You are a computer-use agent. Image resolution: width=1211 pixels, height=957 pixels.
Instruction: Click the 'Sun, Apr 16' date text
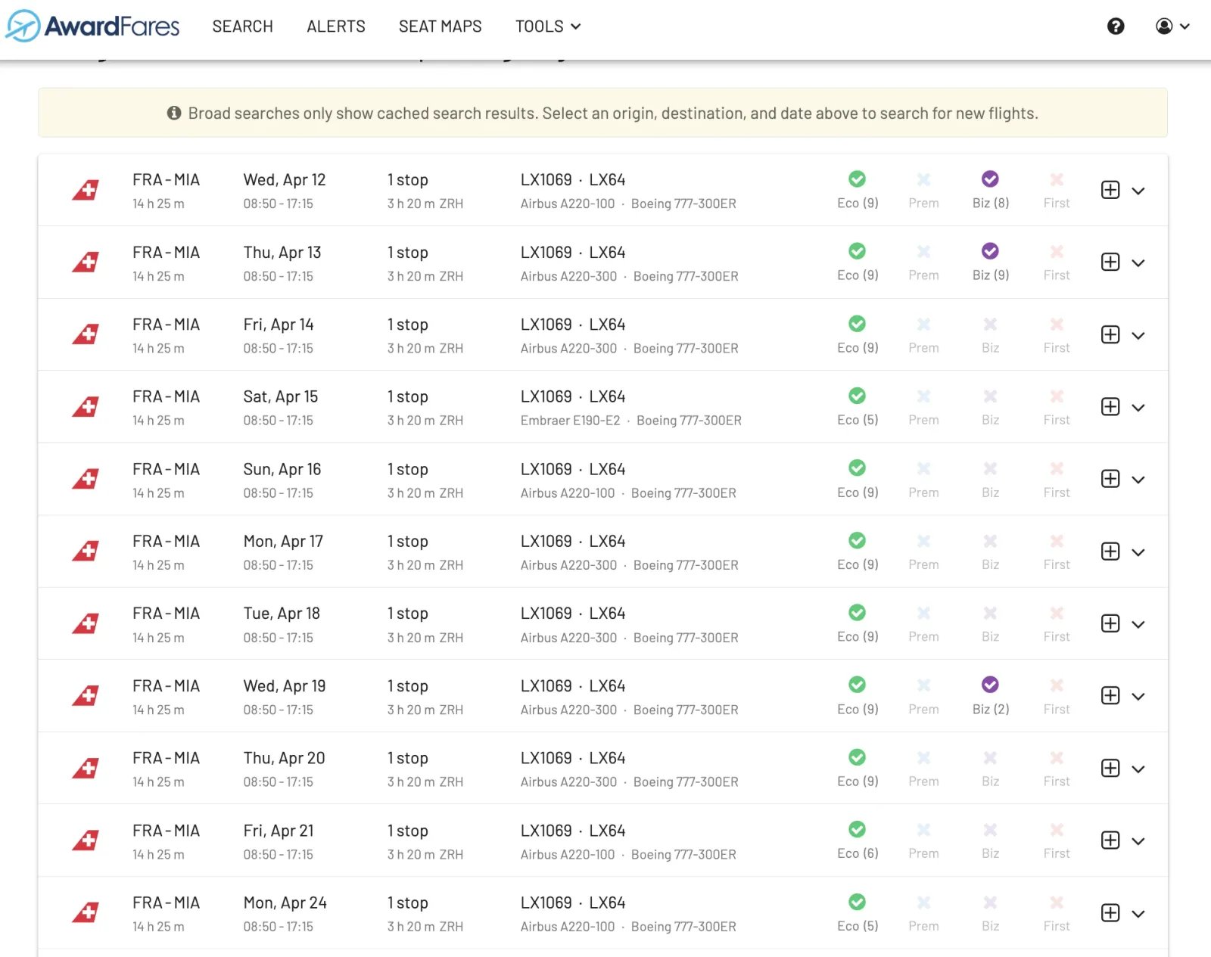click(x=282, y=469)
